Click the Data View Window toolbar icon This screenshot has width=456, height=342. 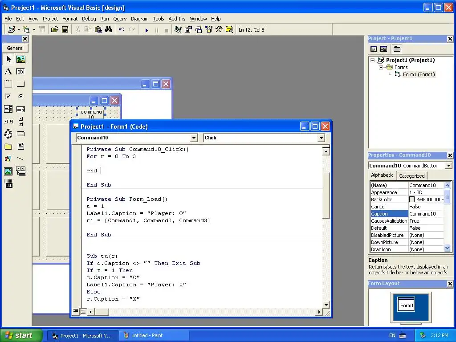click(x=229, y=29)
